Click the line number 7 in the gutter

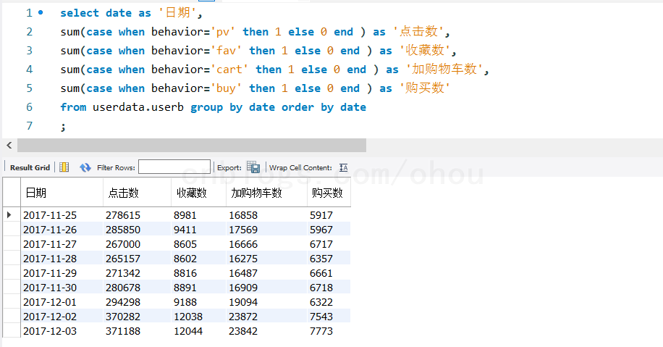(29, 125)
